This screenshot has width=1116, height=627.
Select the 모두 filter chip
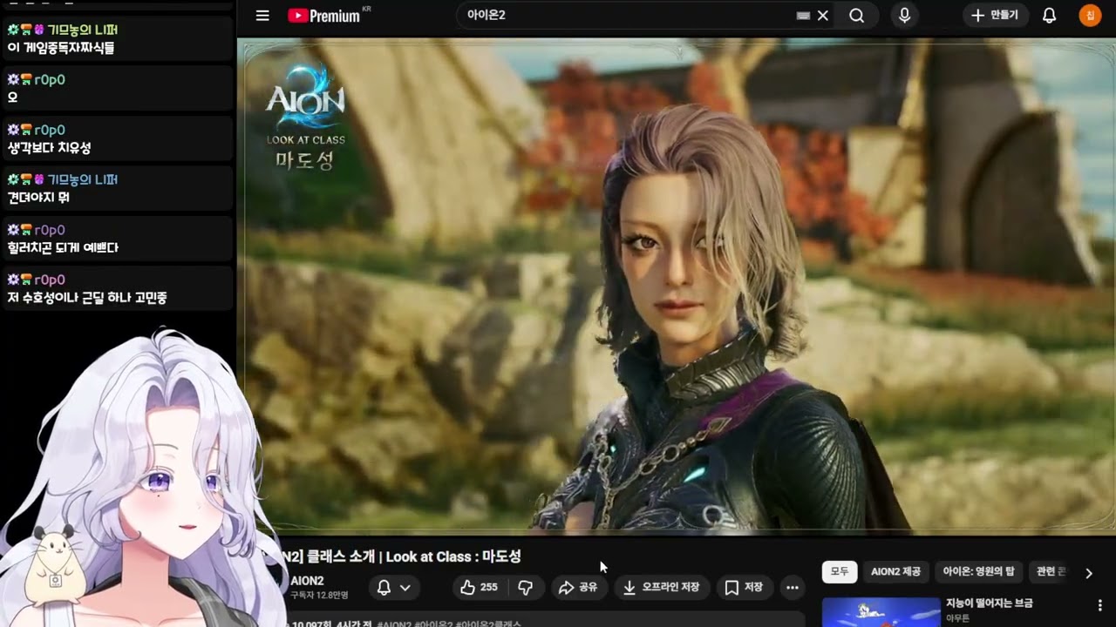pos(840,572)
